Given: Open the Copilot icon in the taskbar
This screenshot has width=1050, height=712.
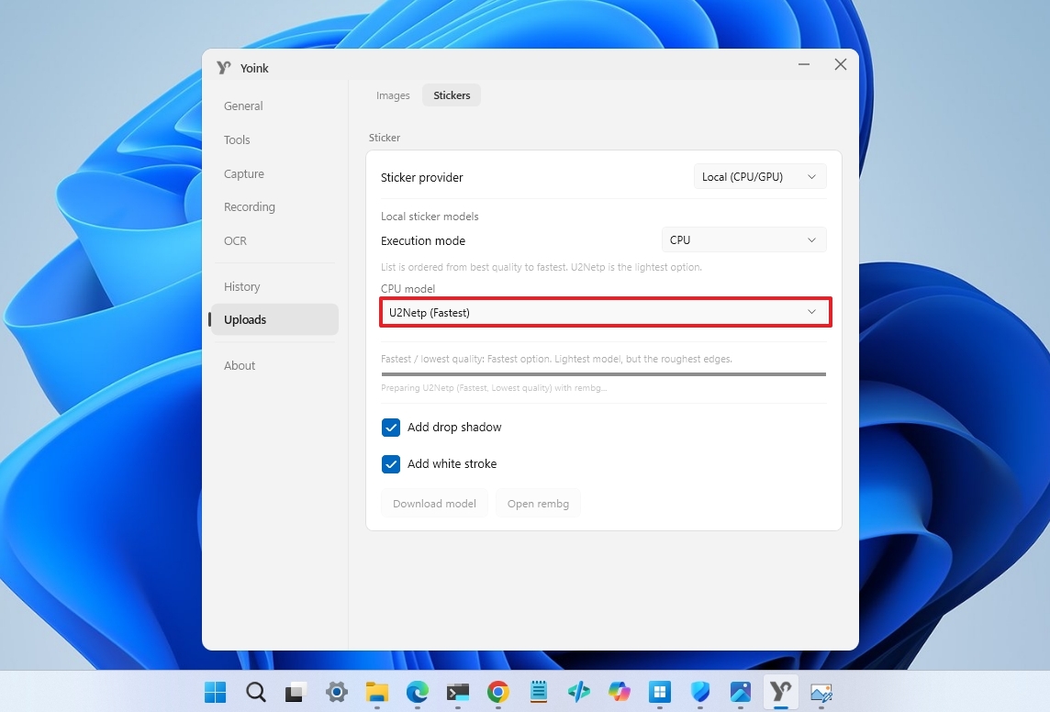Looking at the screenshot, I should [x=620, y=692].
